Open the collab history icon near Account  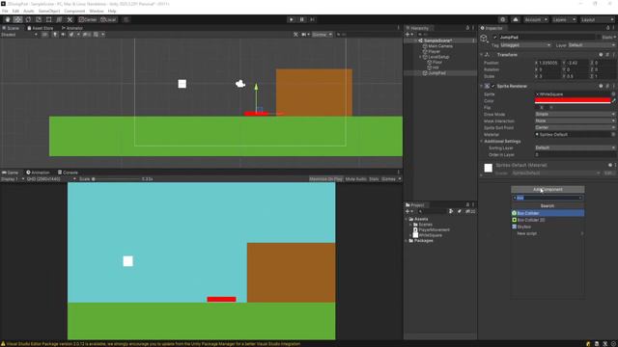coord(502,19)
